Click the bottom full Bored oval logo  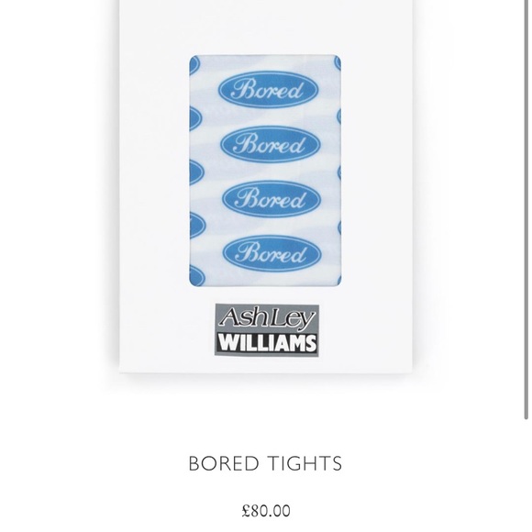tap(272, 254)
